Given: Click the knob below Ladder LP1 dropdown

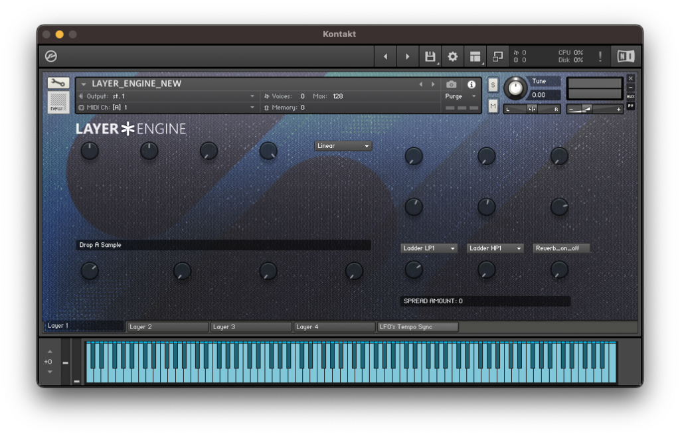Looking at the screenshot, I should pyautogui.click(x=414, y=269).
